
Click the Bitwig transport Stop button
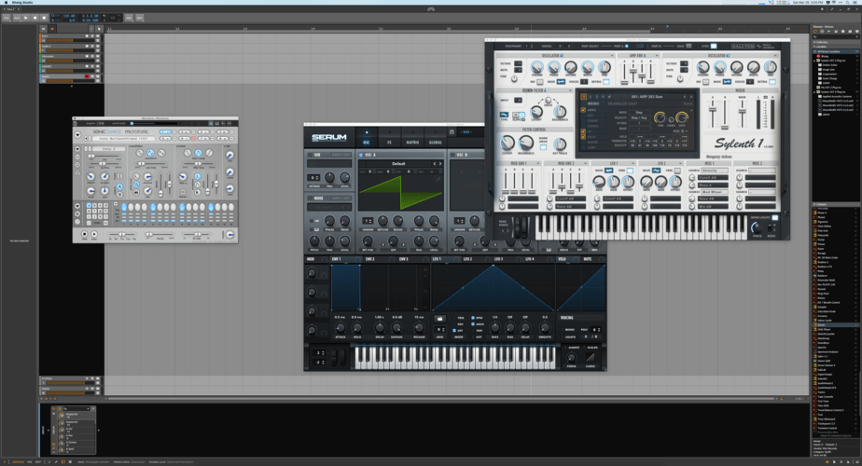pos(35,18)
